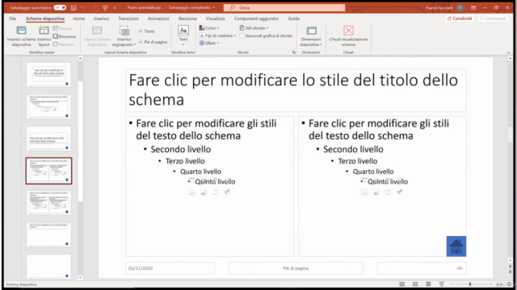Click the redo arrow icon
This screenshot has width=517, height=290.
tap(95, 7)
